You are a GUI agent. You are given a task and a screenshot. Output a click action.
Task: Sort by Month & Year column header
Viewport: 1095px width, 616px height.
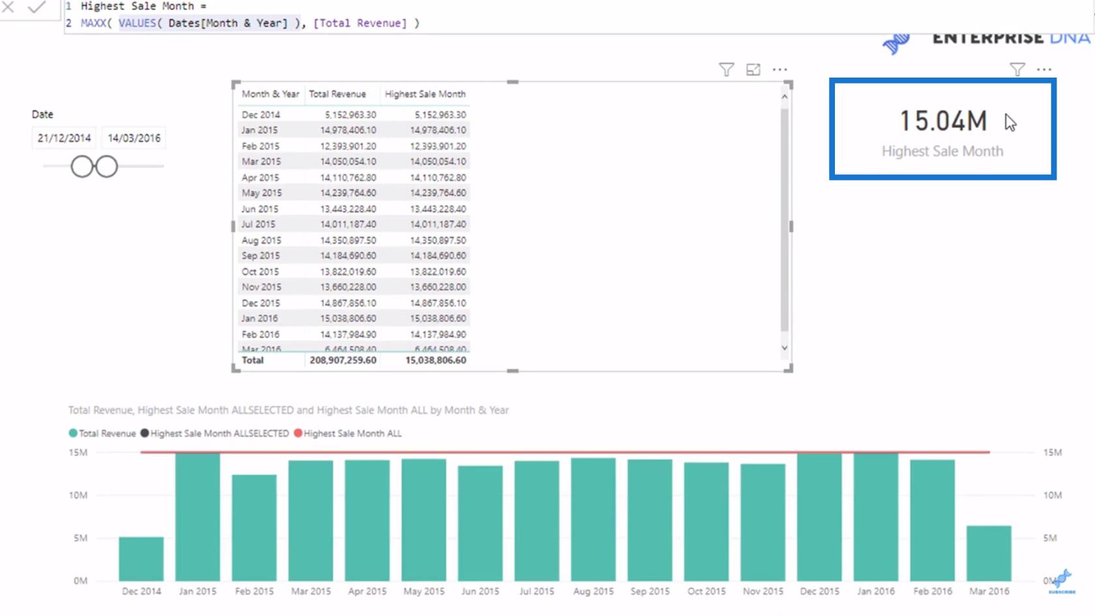pyautogui.click(x=270, y=94)
